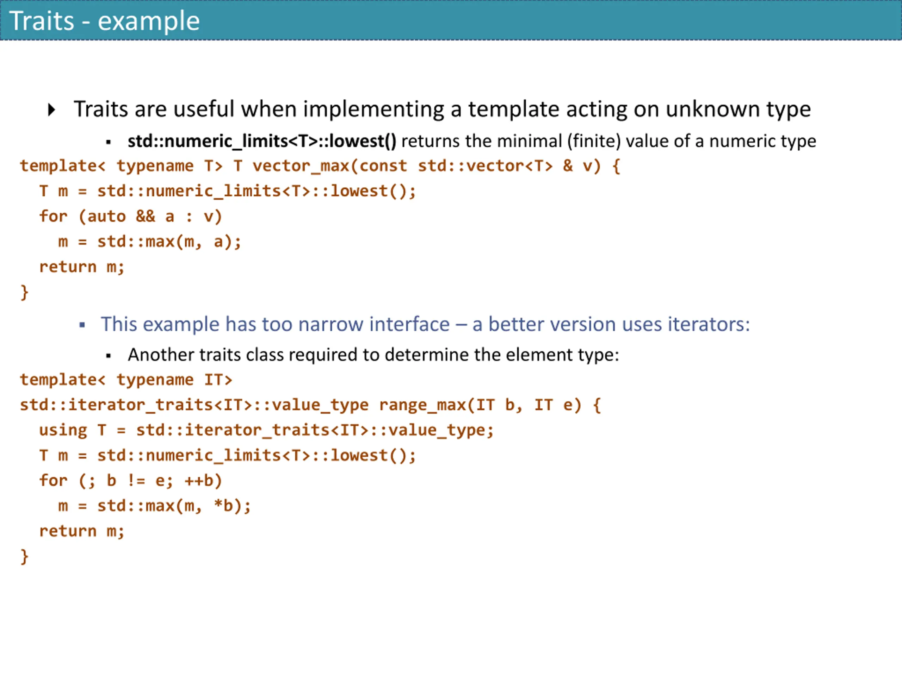Click the 'for (; b != e; ++b)' line
Screen dimensions: 902x676
pos(130,480)
